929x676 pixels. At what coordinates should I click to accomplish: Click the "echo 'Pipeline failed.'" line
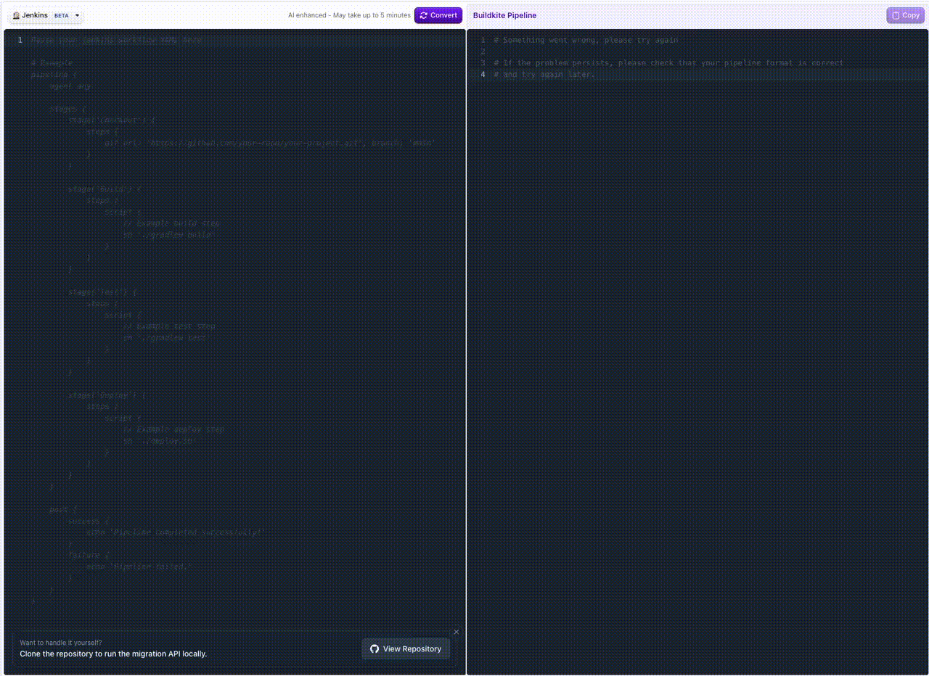coord(139,567)
